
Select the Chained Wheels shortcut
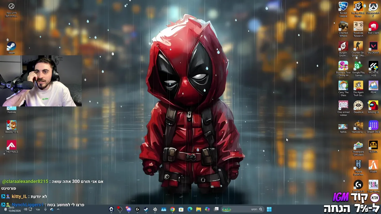click(x=343, y=29)
